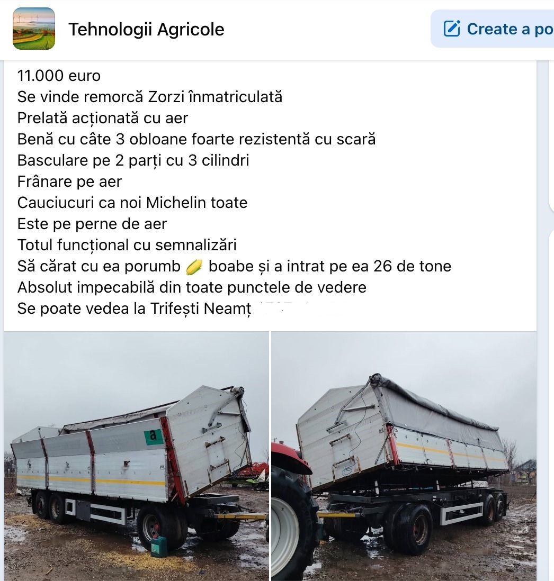Click the 'Frânare pe aer' line

(69, 181)
